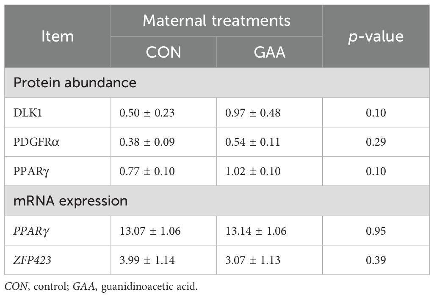Select the Maternal treatments header cell
This screenshot has height=297, width=434.
point(216,20)
